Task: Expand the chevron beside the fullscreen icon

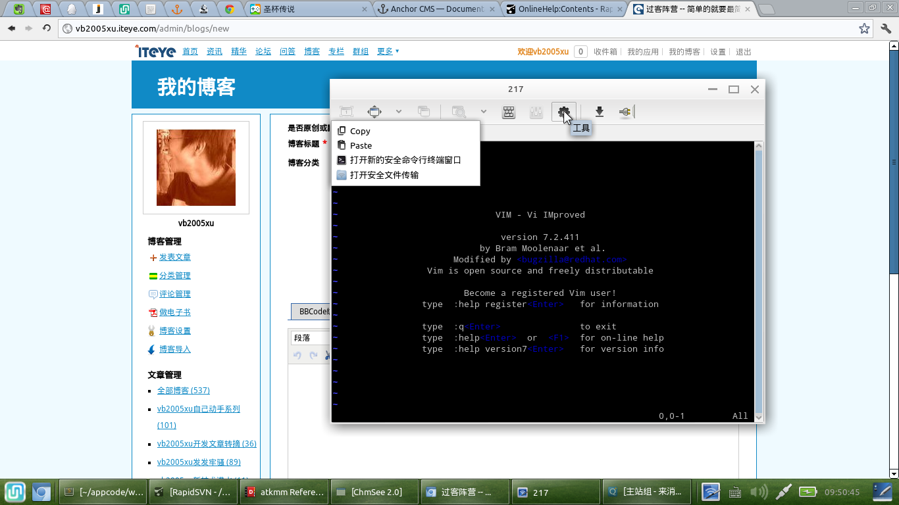Action: coord(398,112)
